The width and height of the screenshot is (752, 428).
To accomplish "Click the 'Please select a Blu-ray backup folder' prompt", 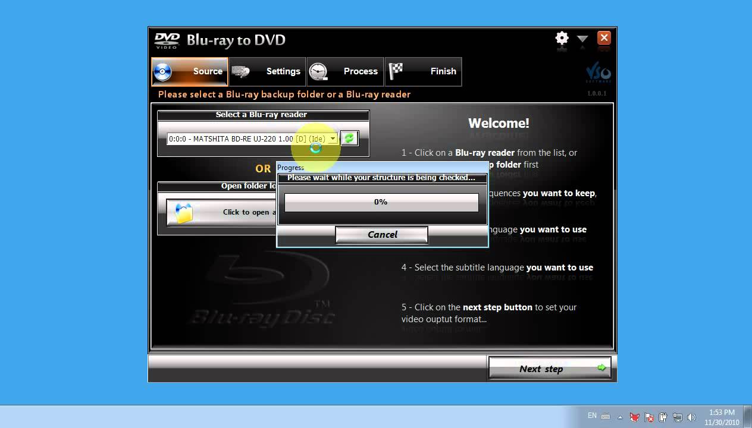I will (284, 95).
